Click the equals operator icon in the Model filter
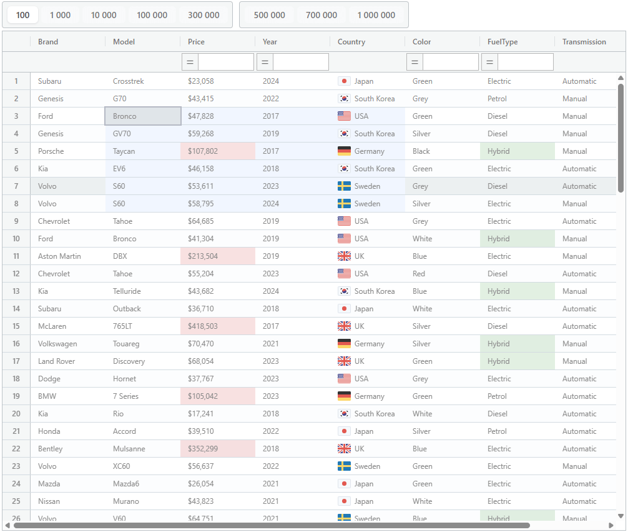628x532 pixels. tap(189, 62)
